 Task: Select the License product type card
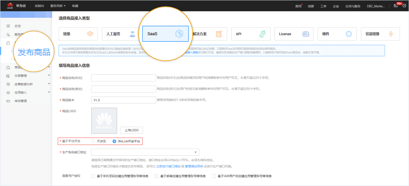tap(294, 34)
